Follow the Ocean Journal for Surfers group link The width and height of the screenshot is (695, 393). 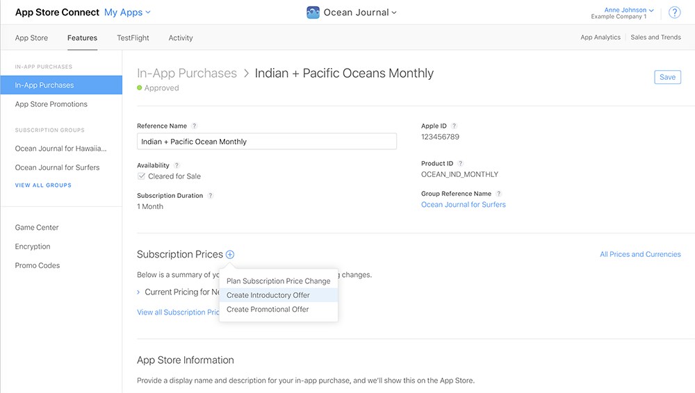(463, 205)
